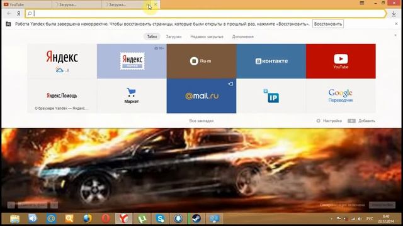The width and height of the screenshot is (403, 226).
Task: Open the Недавно закрытые tab
Action: (207, 36)
